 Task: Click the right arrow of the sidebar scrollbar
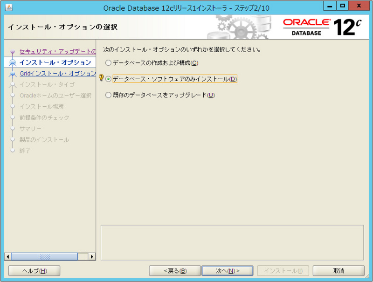click(x=91, y=256)
